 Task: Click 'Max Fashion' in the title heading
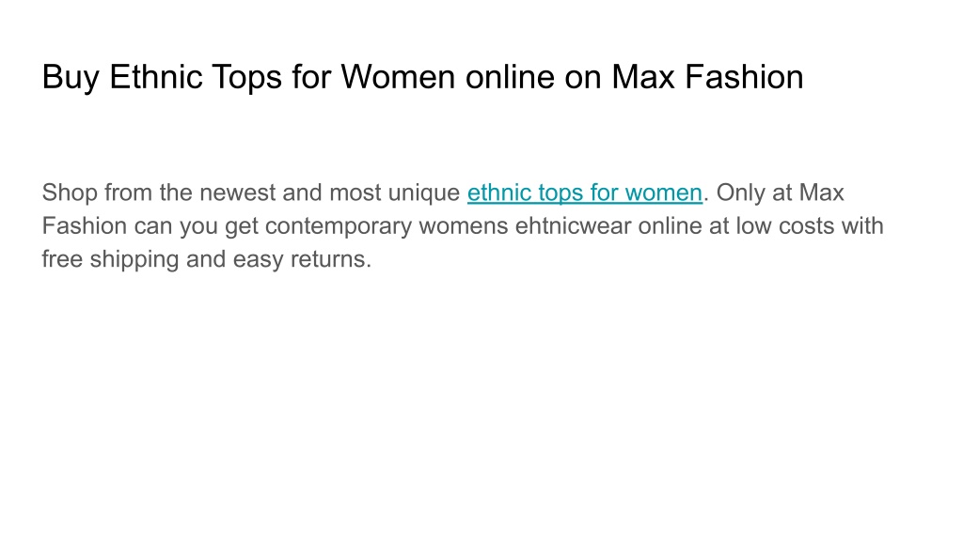[x=707, y=77]
